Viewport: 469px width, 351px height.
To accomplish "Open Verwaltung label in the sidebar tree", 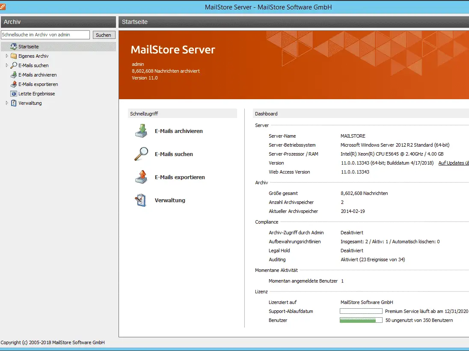I will coord(30,103).
